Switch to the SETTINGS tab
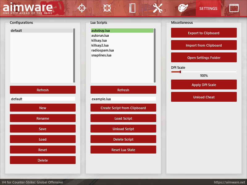Viewport: 247px width, 185px height. pyautogui.click(x=208, y=8)
